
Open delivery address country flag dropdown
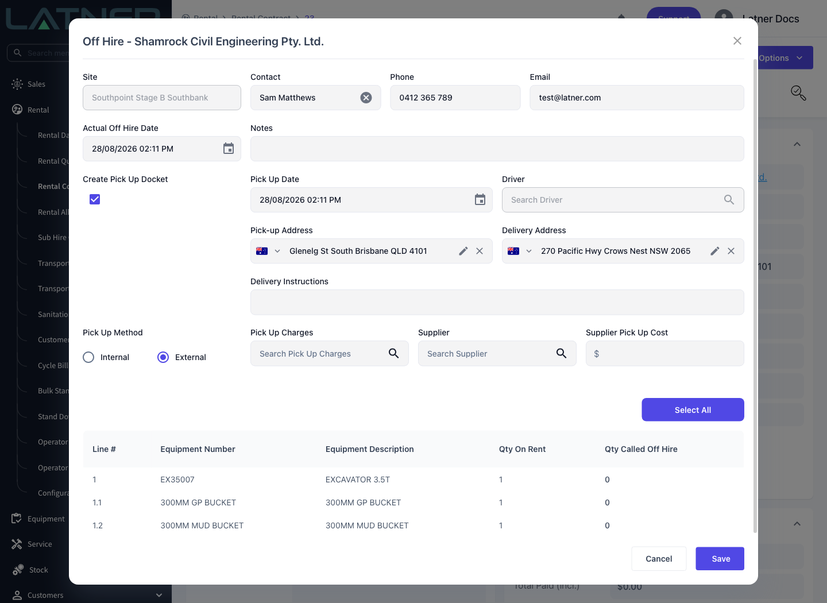click(x=520, y=251)
